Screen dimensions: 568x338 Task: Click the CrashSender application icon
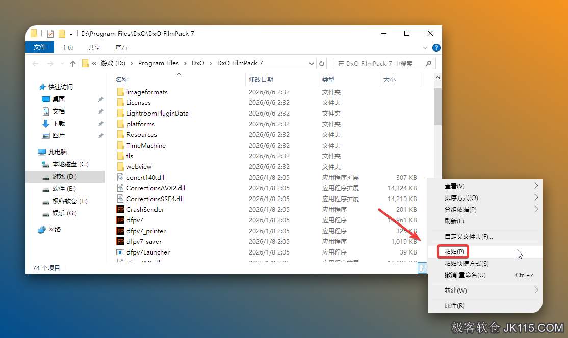click(x=120, y=209)
